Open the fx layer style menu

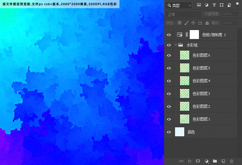click(x=190, y=161)
